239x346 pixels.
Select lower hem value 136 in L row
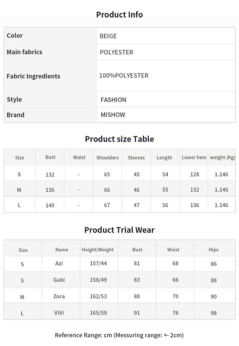click(195, 205)
